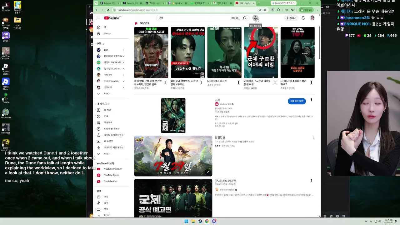Viewport: 400px width, 225px height.
Task: Open Chrome from the taskbar
Action: pos(207,221)
